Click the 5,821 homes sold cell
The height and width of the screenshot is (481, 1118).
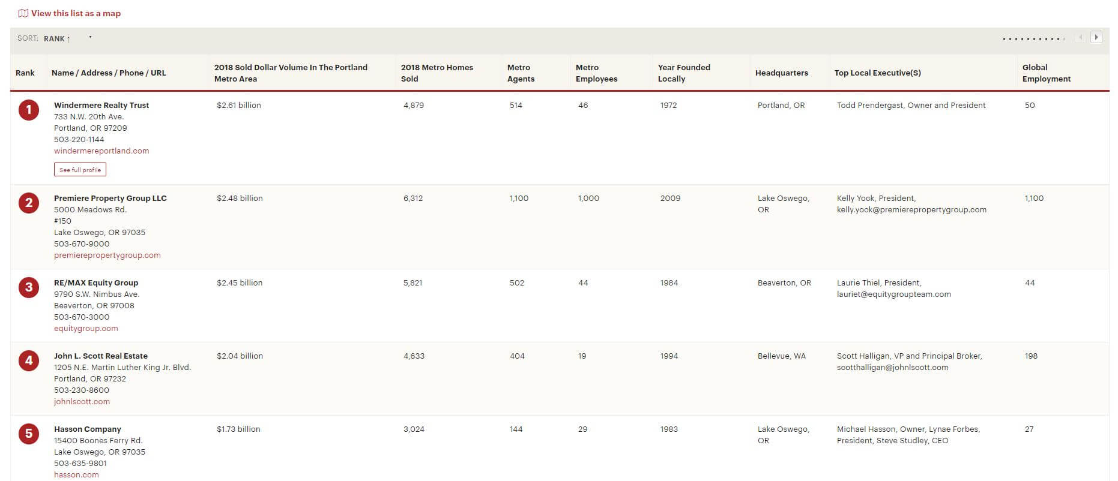point(413,282)
